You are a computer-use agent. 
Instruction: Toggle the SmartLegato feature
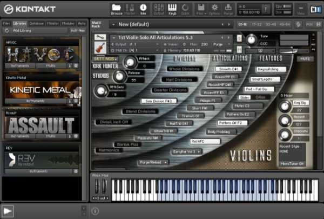click(265, 79)
